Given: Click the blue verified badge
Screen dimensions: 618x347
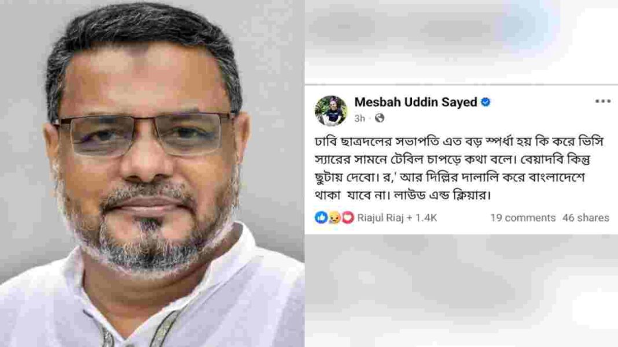Looking at the screenshot, I should pyautogui.click(x=485, y=102).
